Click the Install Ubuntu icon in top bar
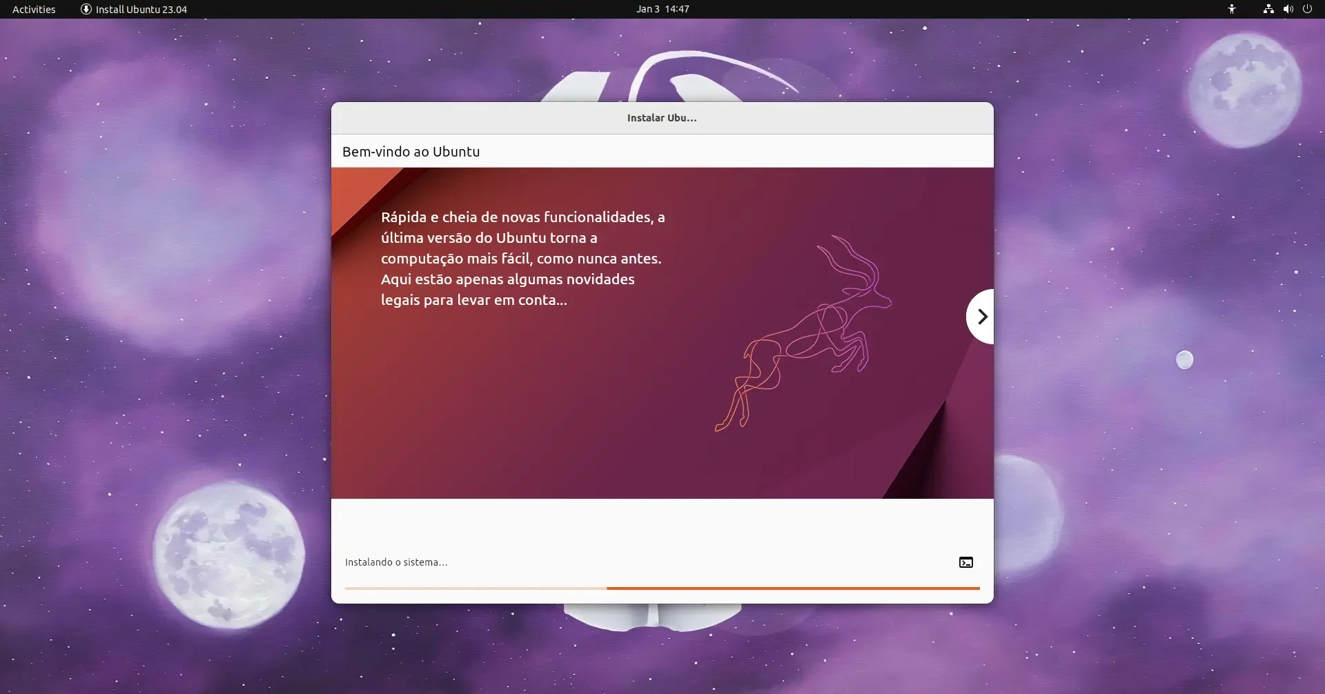The height and width of the screenshot is (694, 1325). point(86,9)
